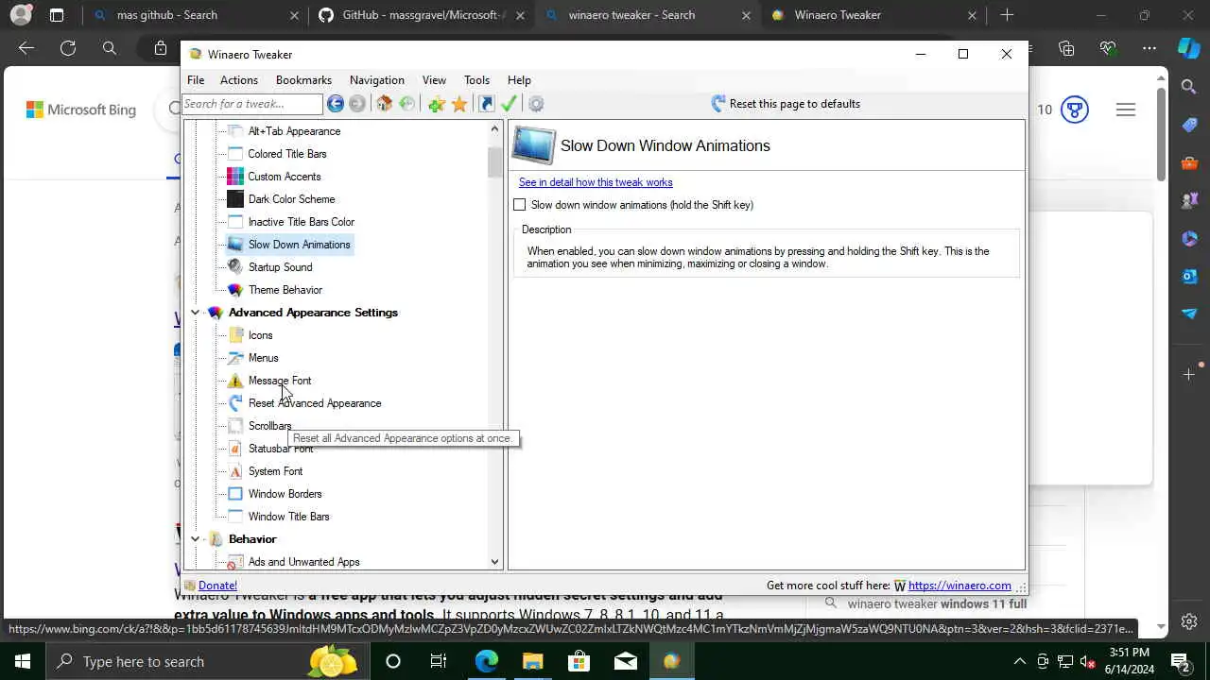Select Behavior category label
Screen dimensions: 1210x680
pos(252,539)
